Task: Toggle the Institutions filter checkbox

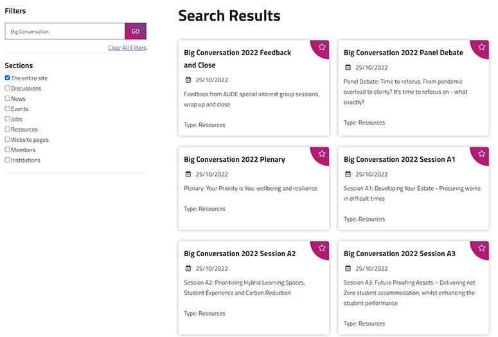Action: [8, 160]
